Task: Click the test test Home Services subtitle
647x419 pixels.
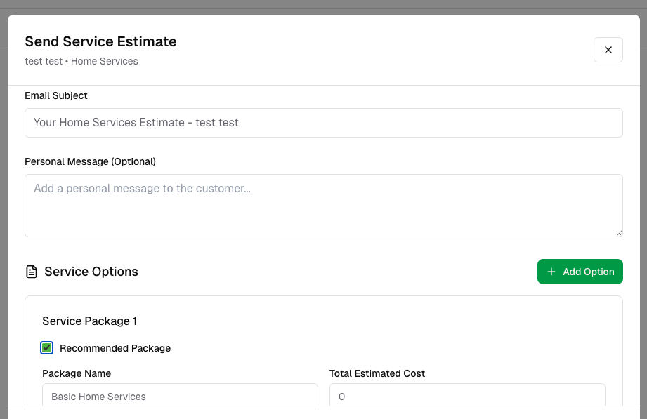Action: (x=81, y=61)
